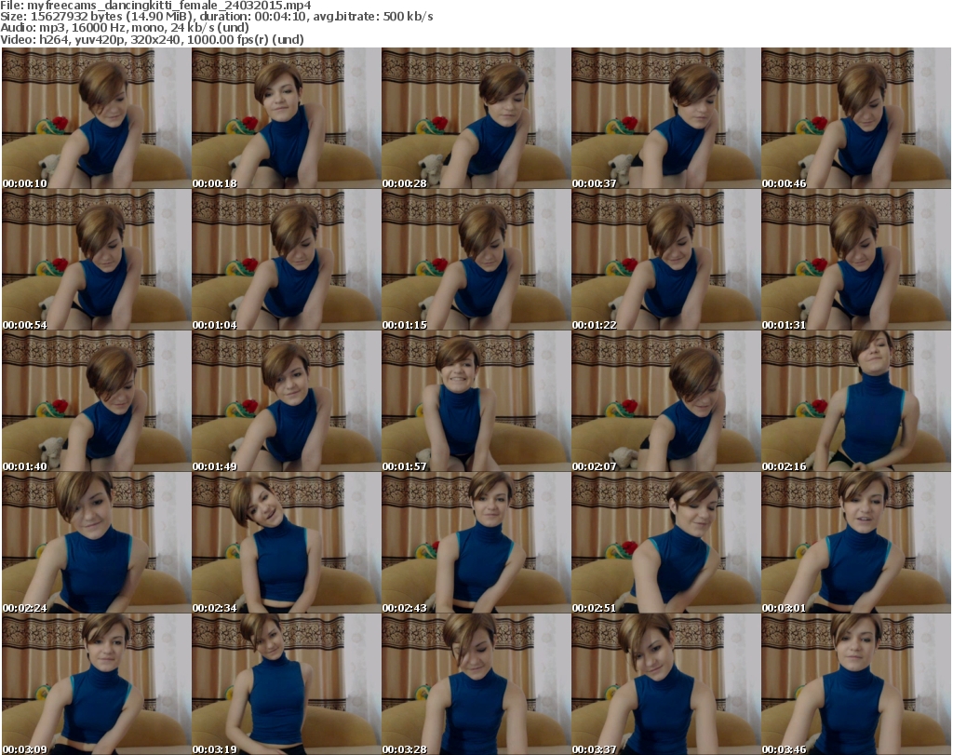Click the Video h264 info line
953x755 pixels.
click(x=152, y=39)
